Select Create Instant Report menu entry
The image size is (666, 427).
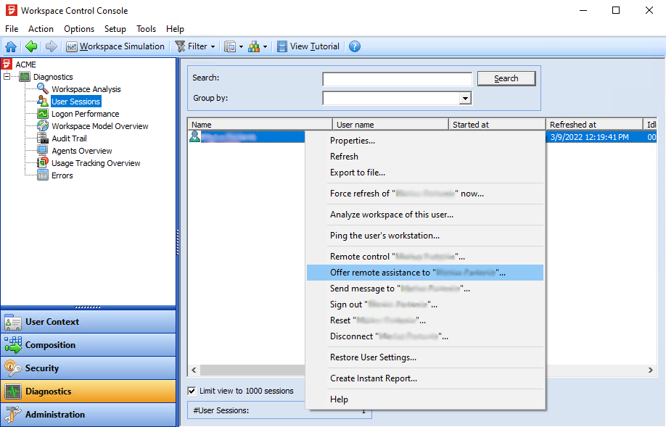tap(373, 378)
